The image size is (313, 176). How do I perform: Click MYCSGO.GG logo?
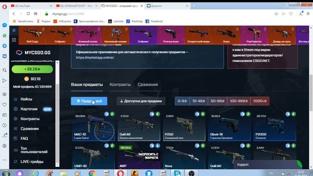tap(33, 52)
